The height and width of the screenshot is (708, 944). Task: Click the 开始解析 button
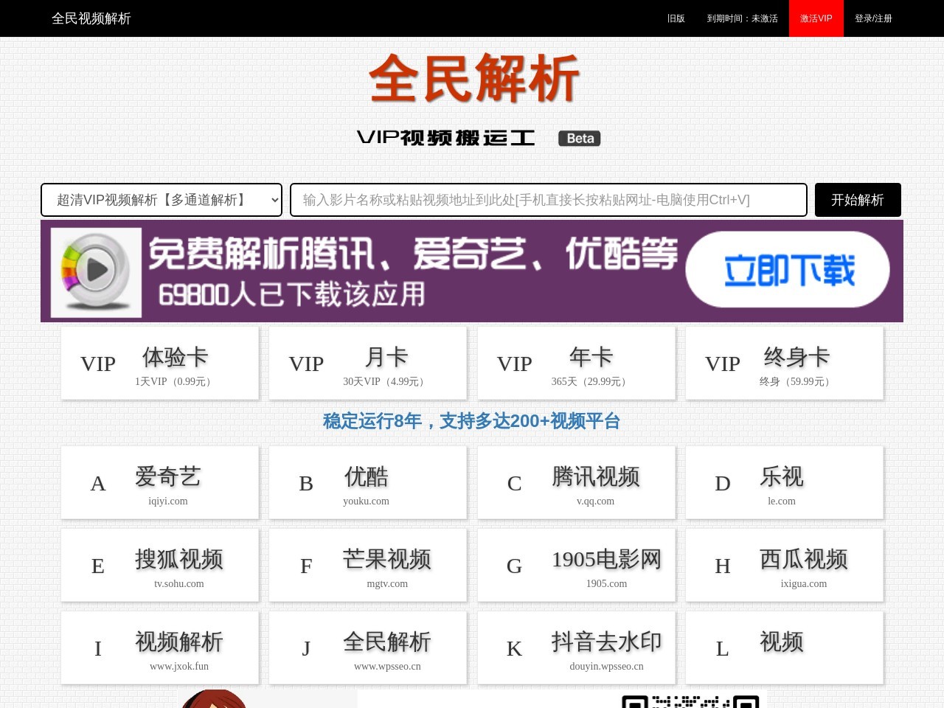point(858,200)
